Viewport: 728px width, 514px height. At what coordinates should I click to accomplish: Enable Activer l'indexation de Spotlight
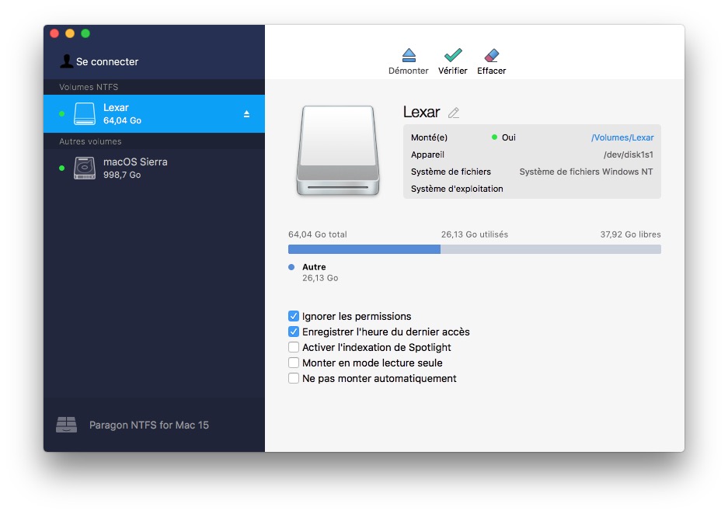coord(294,347)
